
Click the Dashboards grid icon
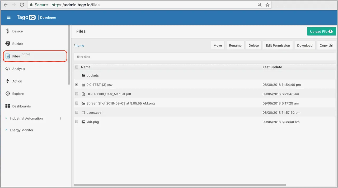[x=7, y=106]
